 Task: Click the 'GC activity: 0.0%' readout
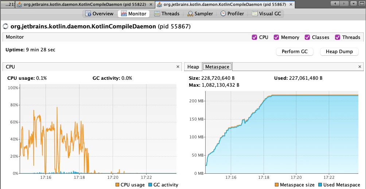tap(112, 78)
